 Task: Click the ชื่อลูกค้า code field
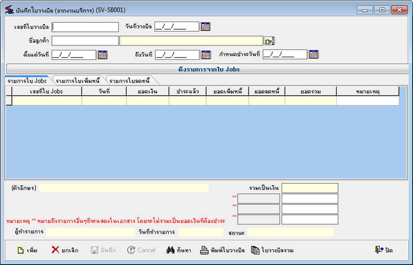coord(85,41)
